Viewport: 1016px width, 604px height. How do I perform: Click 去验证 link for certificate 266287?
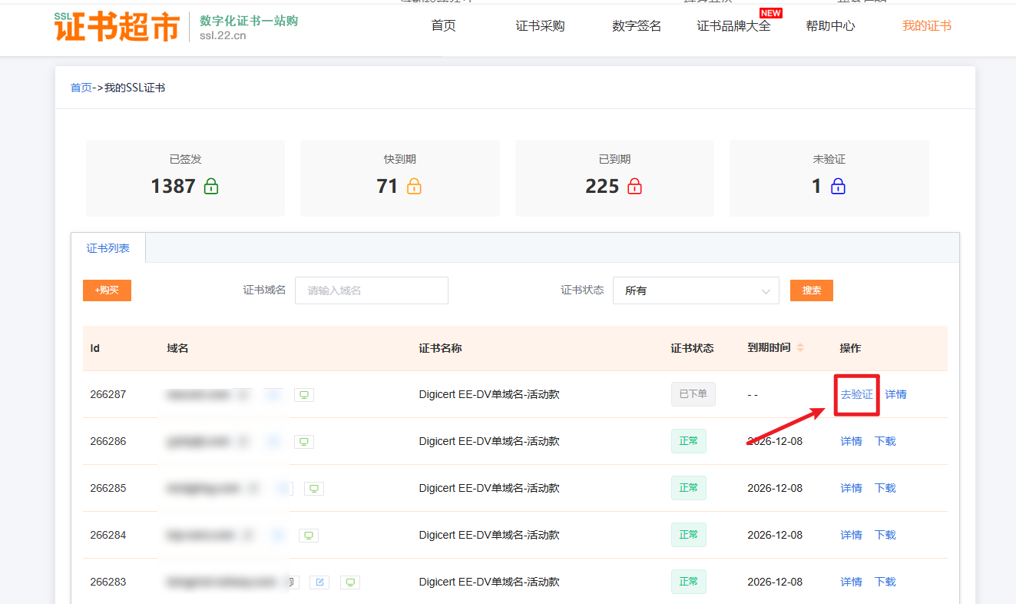[856, 395]
